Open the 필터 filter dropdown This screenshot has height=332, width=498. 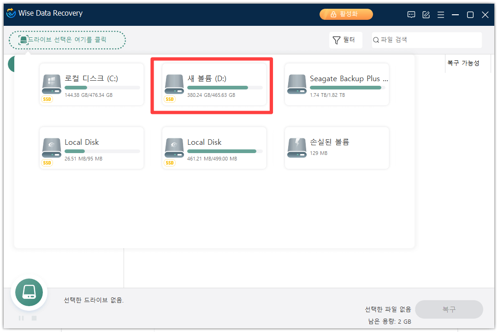[x=345, y=40]
